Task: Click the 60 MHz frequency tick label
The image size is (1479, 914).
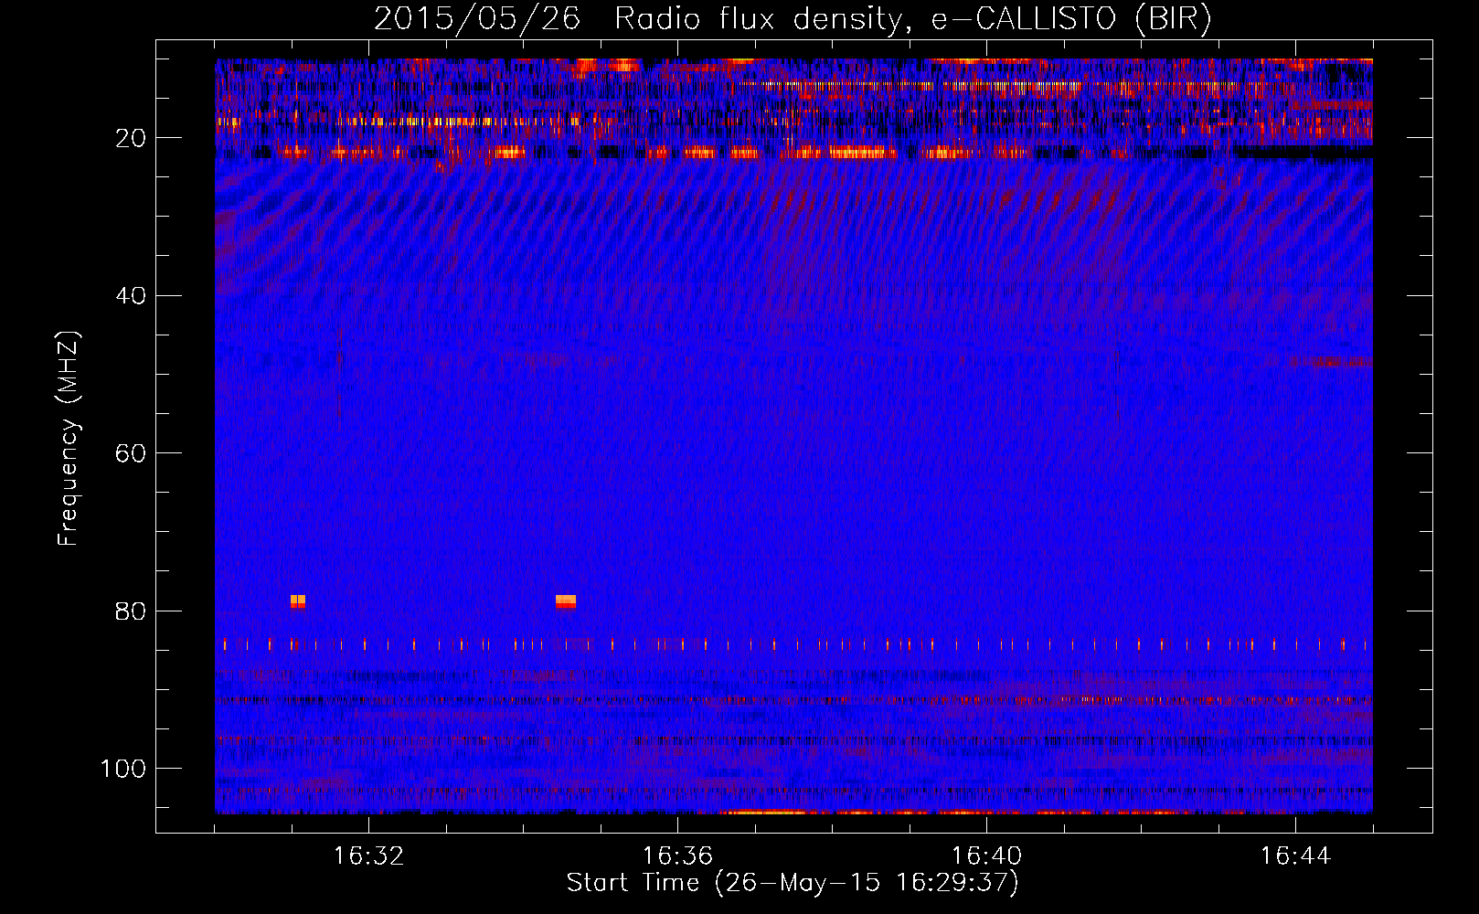Action: tap(131, 453)
